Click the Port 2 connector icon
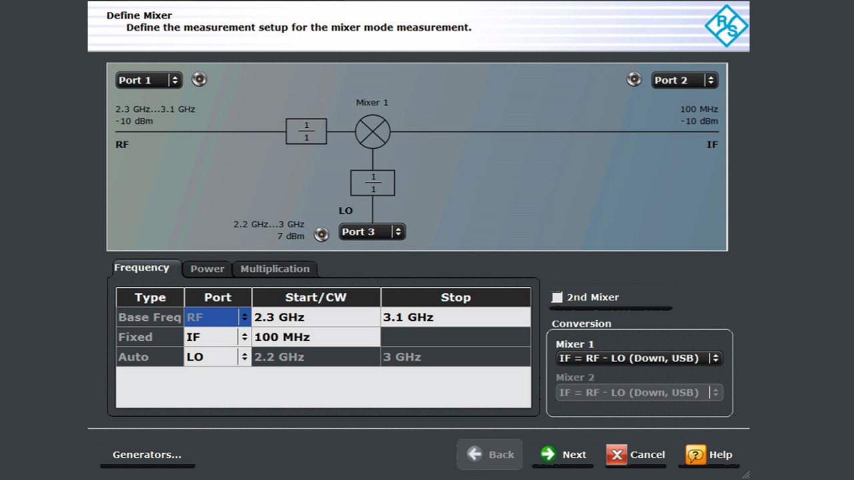Screen dimensions: 854x480 pyautogui.click(x=634, y=80)
